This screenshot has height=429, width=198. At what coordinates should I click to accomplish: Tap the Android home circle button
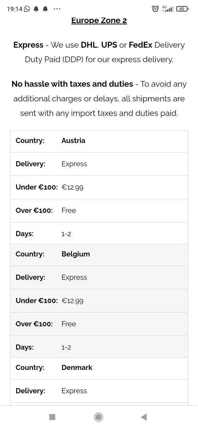pos(98,417)
